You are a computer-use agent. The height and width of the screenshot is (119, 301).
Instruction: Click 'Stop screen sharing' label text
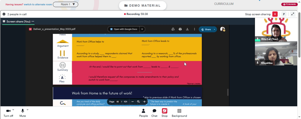(x=258, y=14)
